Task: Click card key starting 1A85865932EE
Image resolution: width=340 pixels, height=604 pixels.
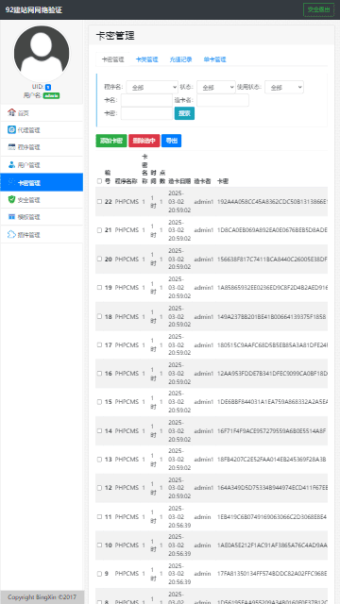Action: coord(272,287)
